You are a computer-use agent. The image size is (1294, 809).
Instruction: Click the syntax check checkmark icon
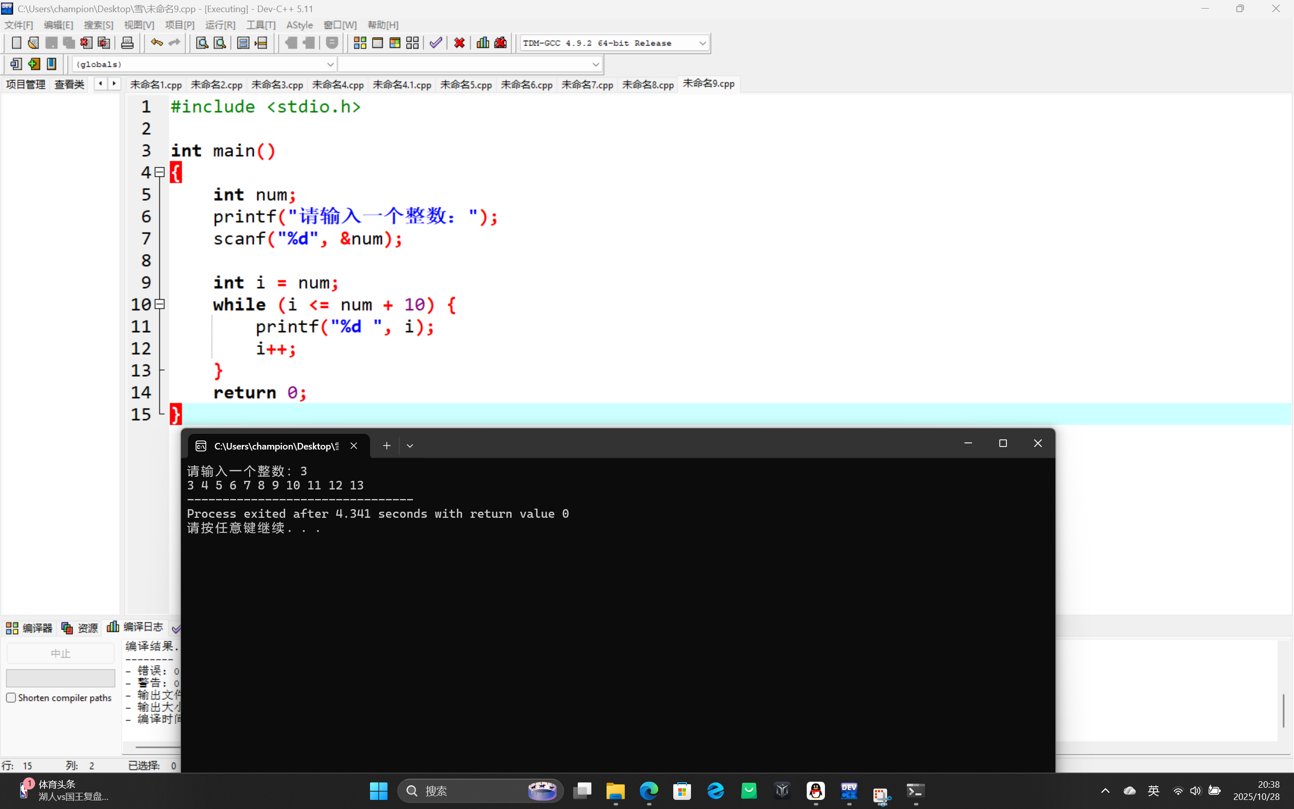point(436,43)
